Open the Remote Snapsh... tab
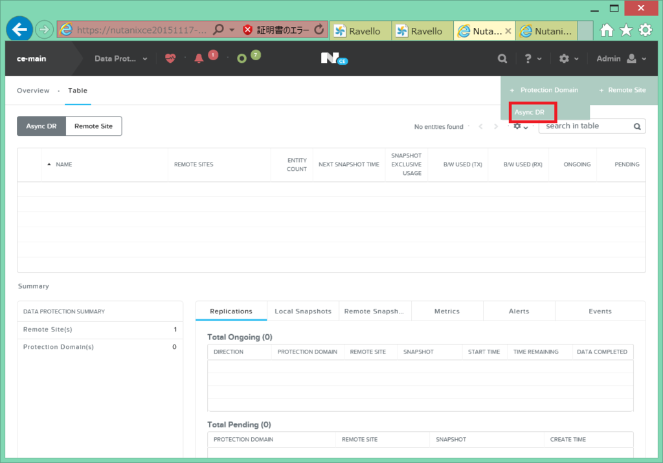The image size is (663, 463). point(374,311)
